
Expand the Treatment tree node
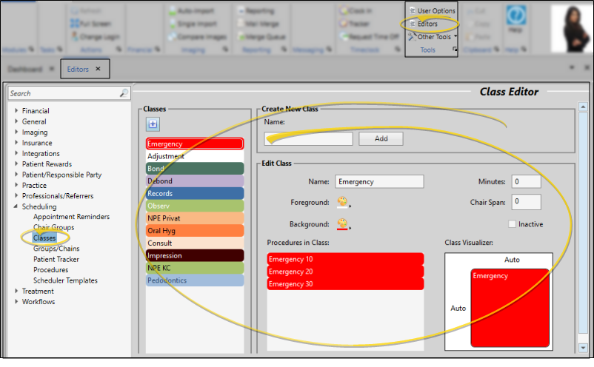(16, 292)
